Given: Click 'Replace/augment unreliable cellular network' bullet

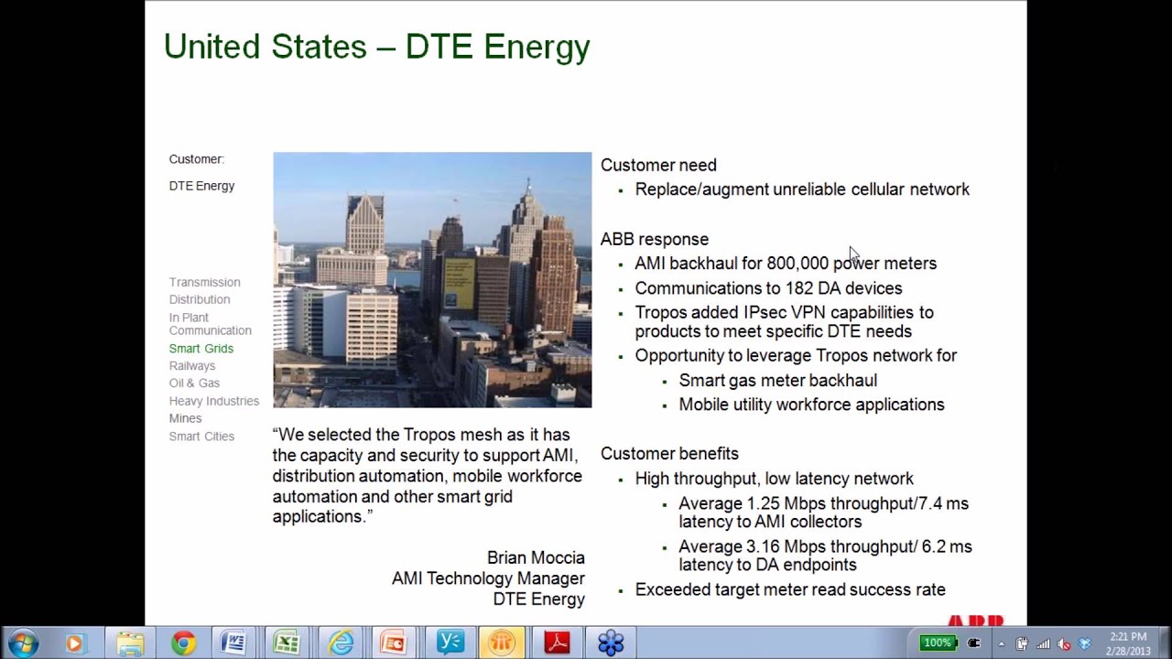Looking at the screenshot, I should 802,189.
